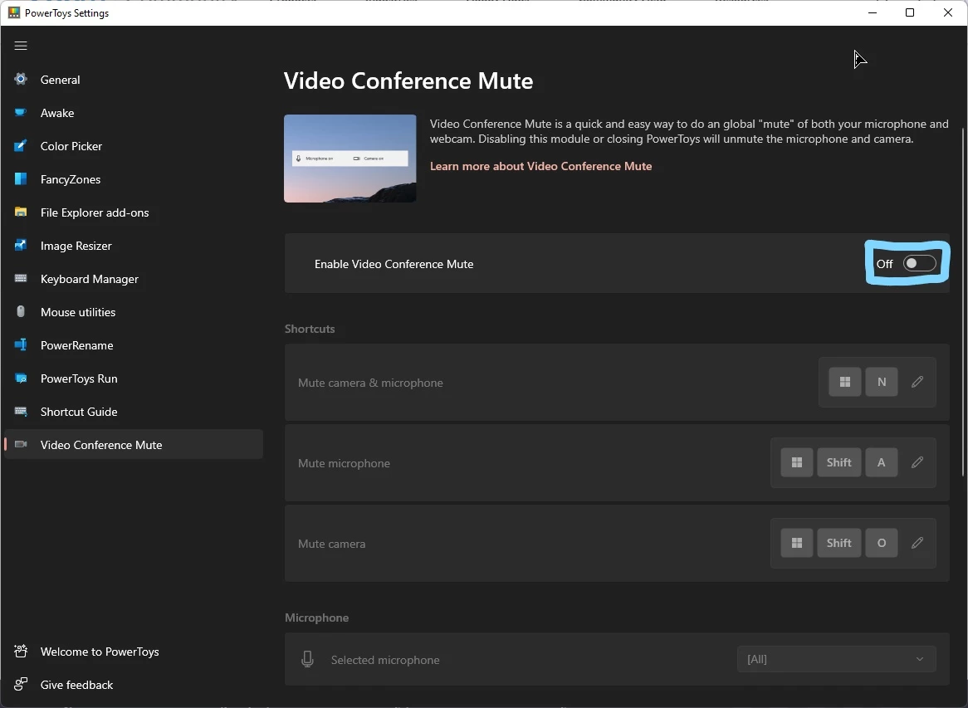This screenshot has height=708, width=968.
Task: Open the hamburger navigation menu
Action: pos(21,46)
